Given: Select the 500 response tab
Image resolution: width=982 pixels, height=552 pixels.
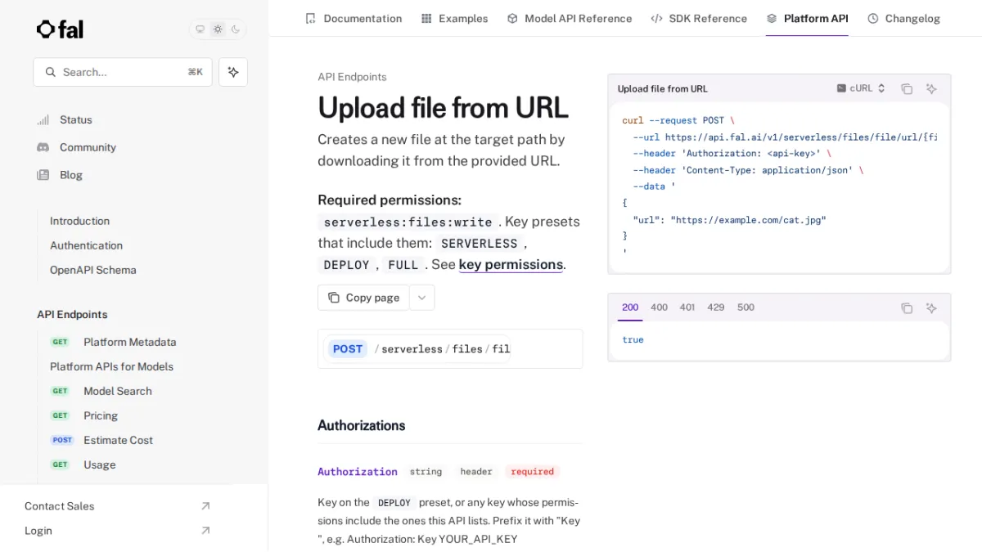Looking at the screenshot, I should 746,307.
